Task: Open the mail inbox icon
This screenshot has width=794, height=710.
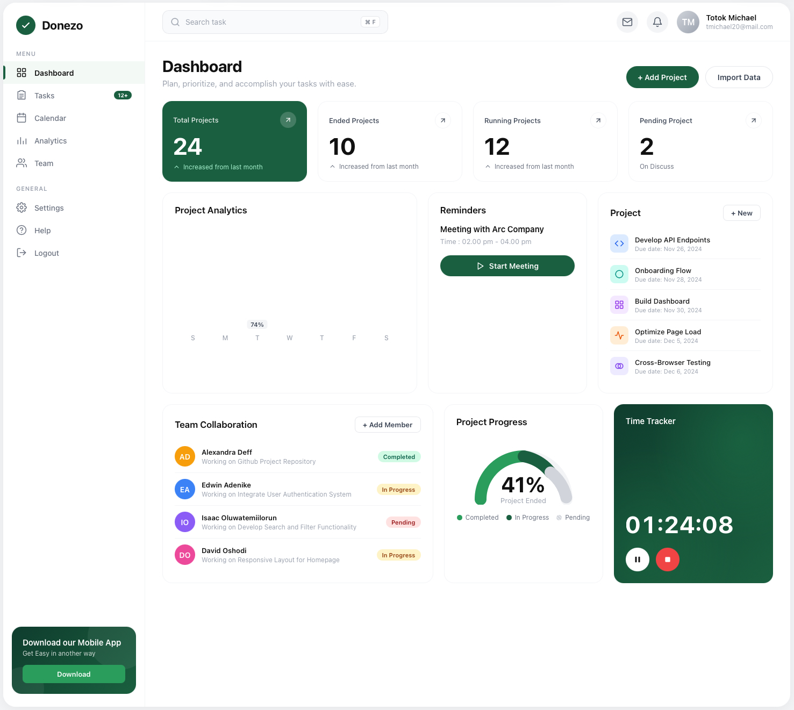Action: tap(627, 22)
